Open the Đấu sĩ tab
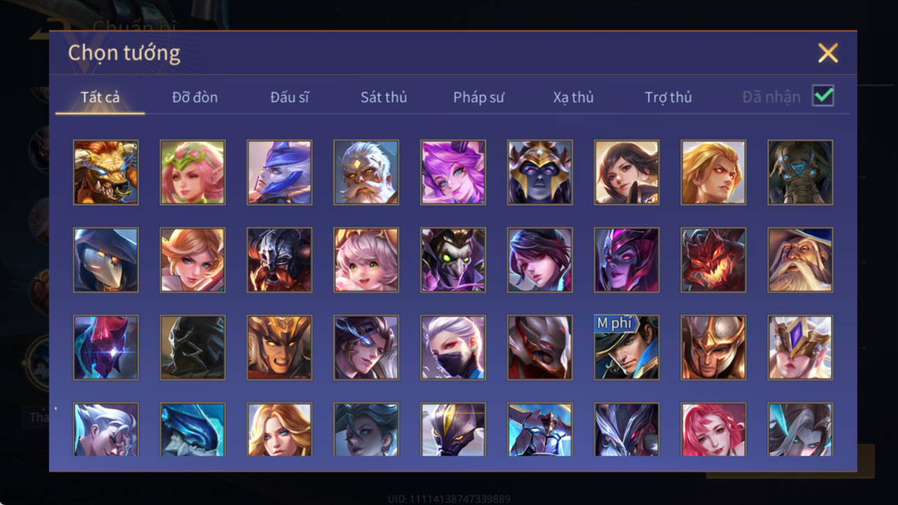The image size is (898, 505). pyautogui.click(x=289, y=97)
